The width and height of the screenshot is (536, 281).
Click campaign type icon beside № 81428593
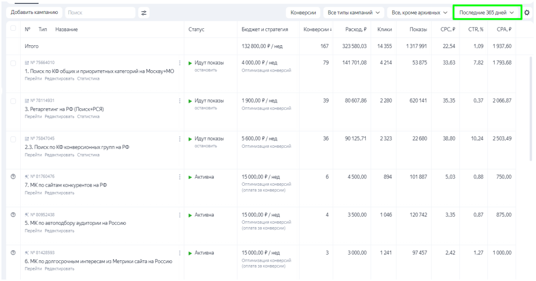click(x=26, y=253)
